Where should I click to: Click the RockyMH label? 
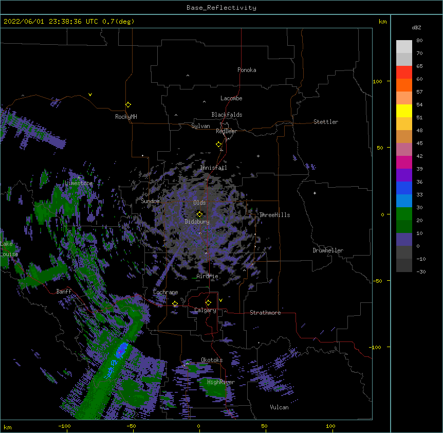(126, 117)
